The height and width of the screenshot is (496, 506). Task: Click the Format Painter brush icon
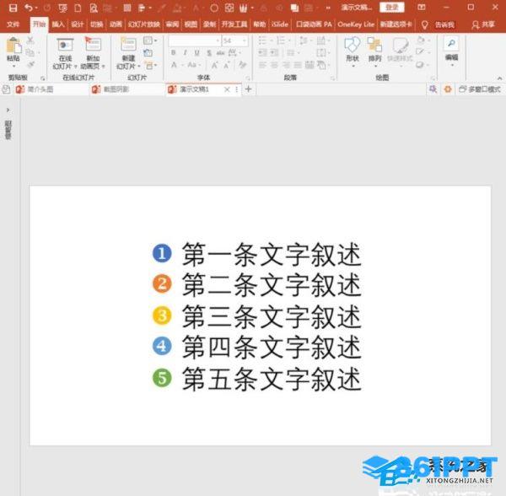(30, 65)
